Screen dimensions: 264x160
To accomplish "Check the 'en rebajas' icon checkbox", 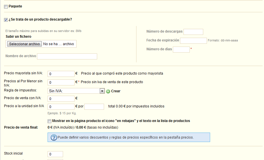I will tap(49, 121).
